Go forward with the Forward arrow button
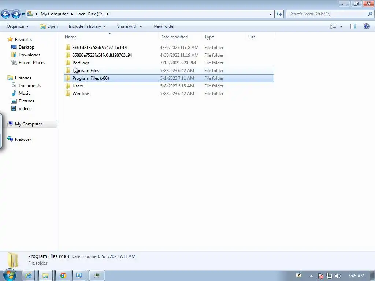 click(16, 14)
